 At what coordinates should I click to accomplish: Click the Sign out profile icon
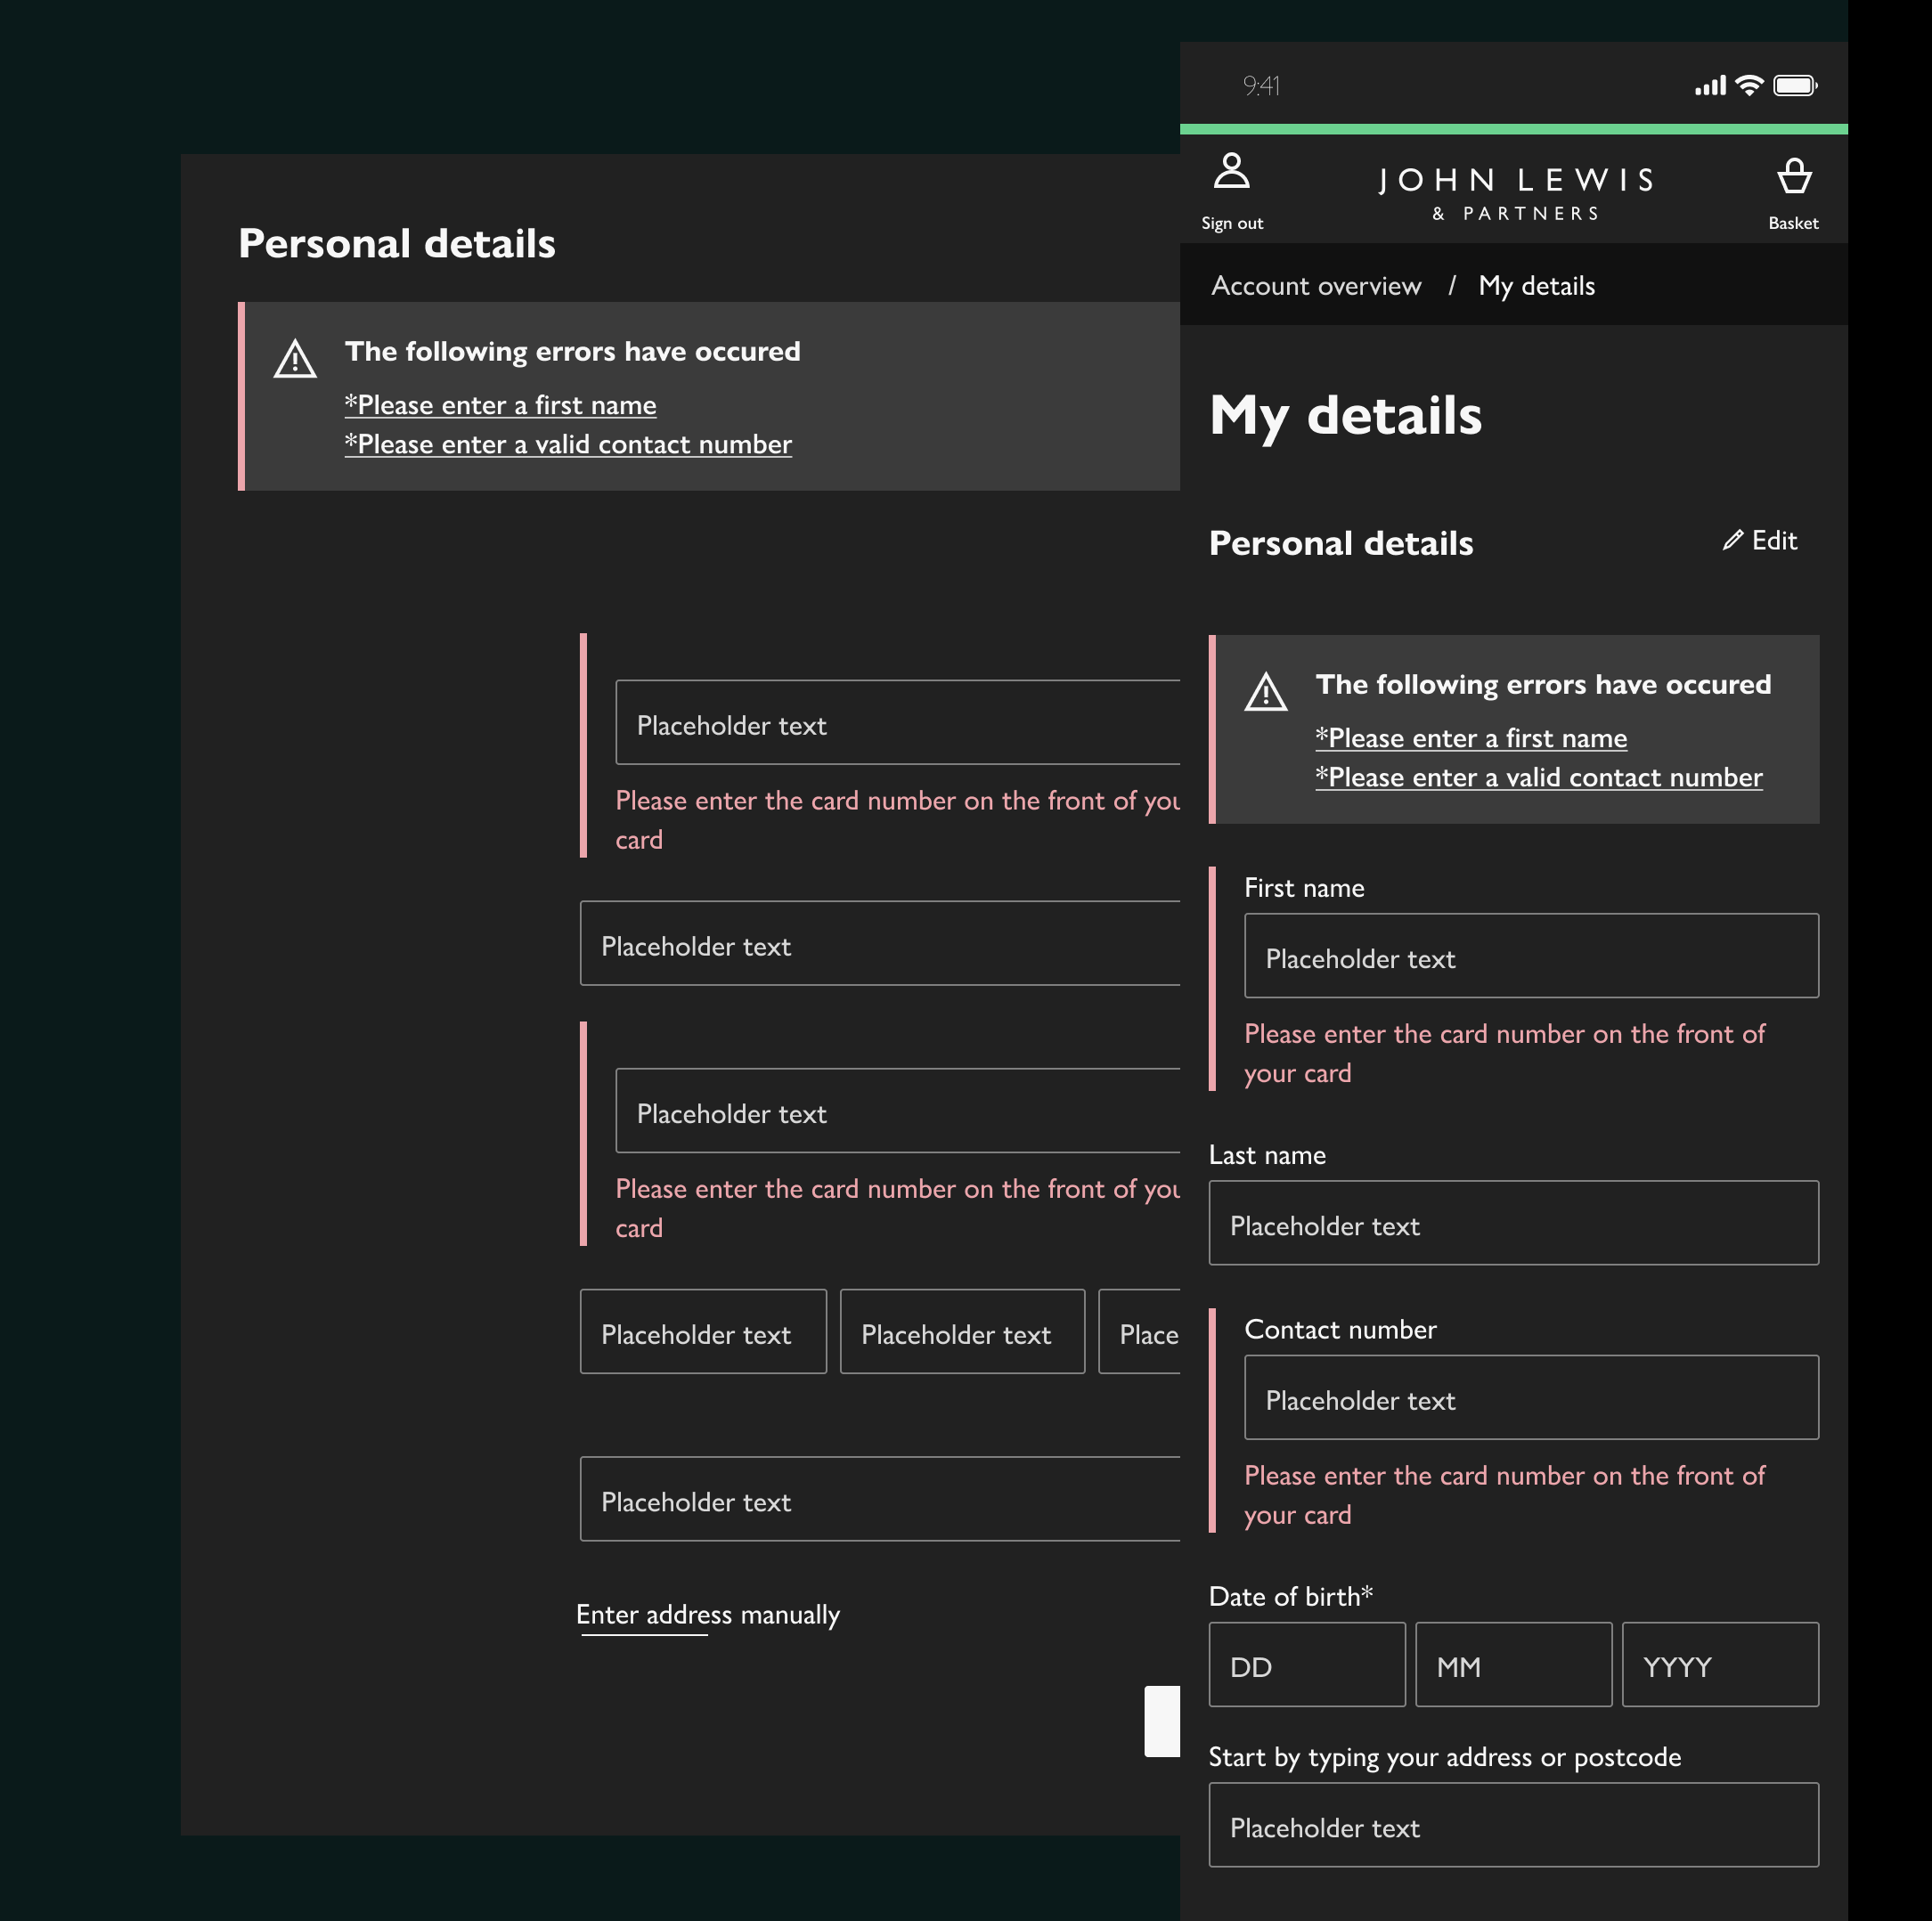coord(1231,171)
